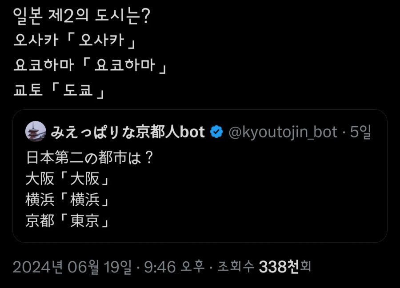The height and width of the screenshot is (288, 400).
Task: Click the 5일 relative timestamp
Action: (x=361, y=132)
